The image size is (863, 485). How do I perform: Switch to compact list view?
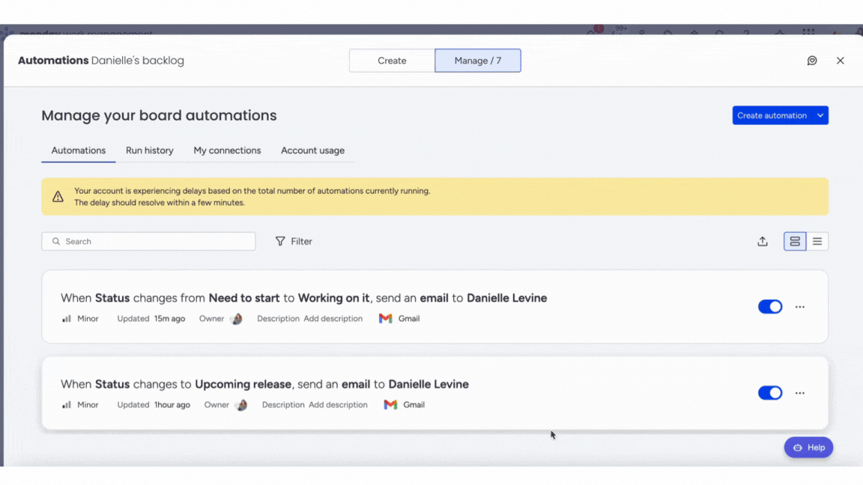pyautogui.click(x=817, y=242)
